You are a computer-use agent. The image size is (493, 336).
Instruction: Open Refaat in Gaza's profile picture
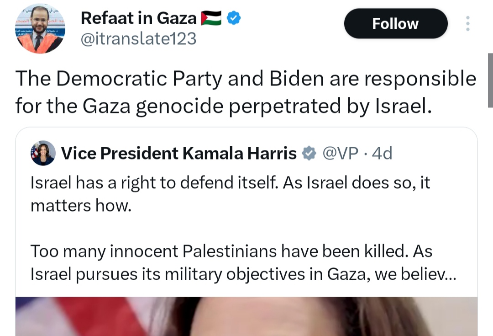tap(41, 29)
